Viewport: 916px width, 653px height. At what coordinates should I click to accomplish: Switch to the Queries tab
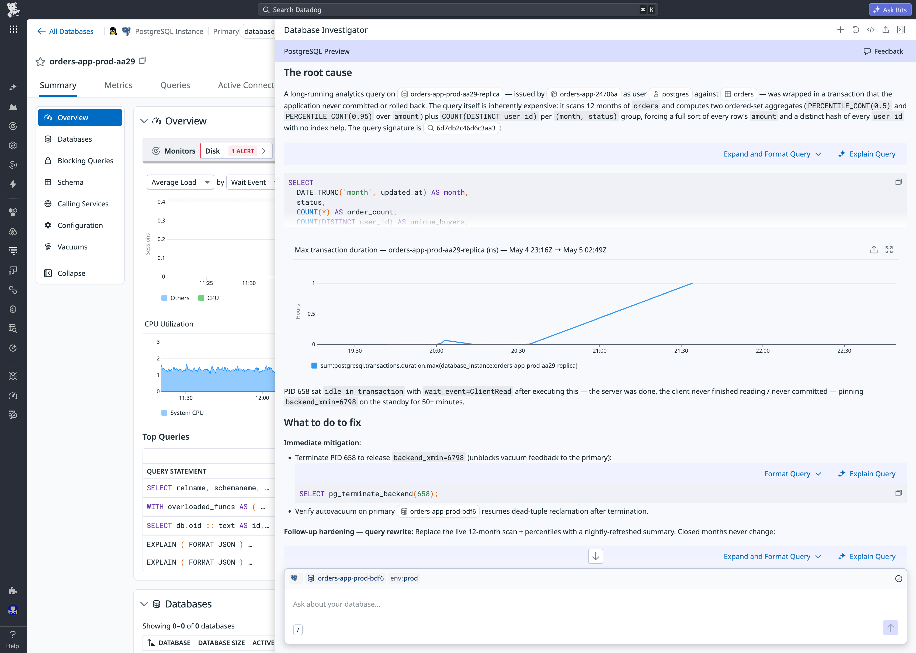click(x=175, y=85)
